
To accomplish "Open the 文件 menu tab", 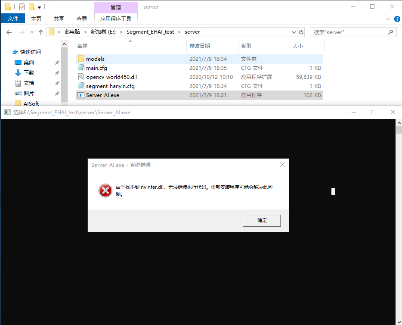I will coord(13,19).
